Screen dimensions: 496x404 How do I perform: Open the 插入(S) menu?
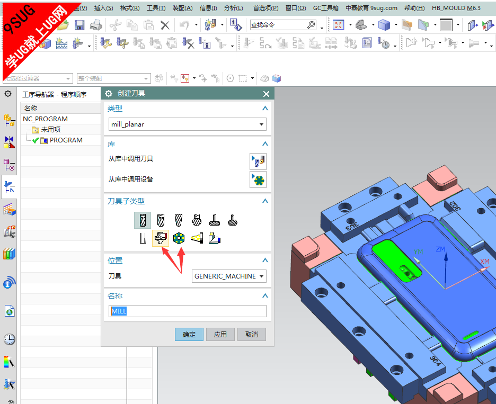coord(103,8)
